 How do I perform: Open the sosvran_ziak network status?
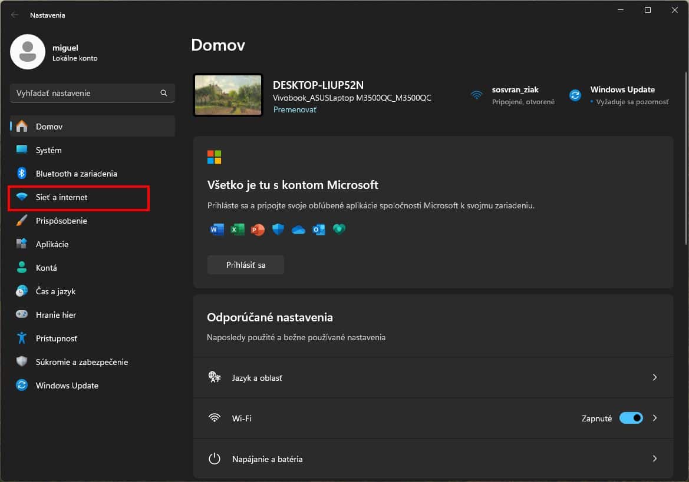tap(512, 95)
